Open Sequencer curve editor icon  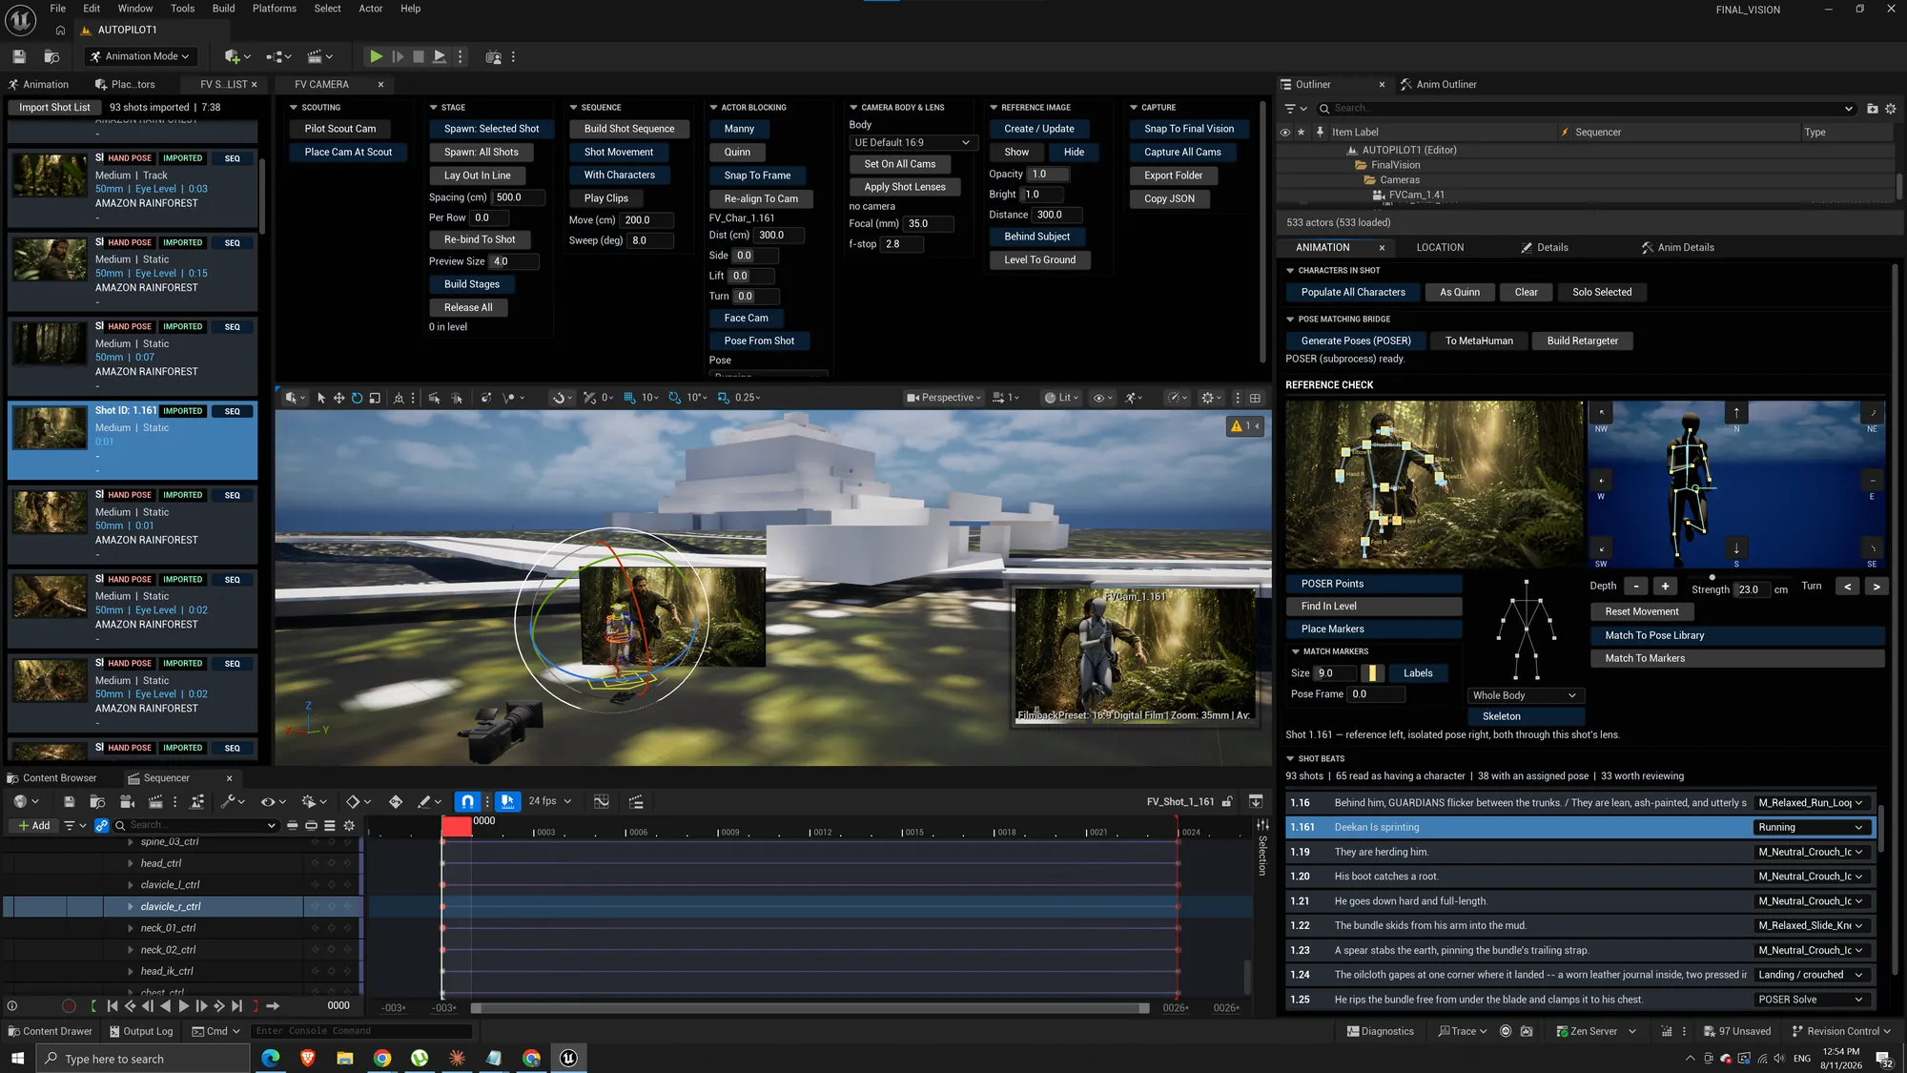coord(601,802)
